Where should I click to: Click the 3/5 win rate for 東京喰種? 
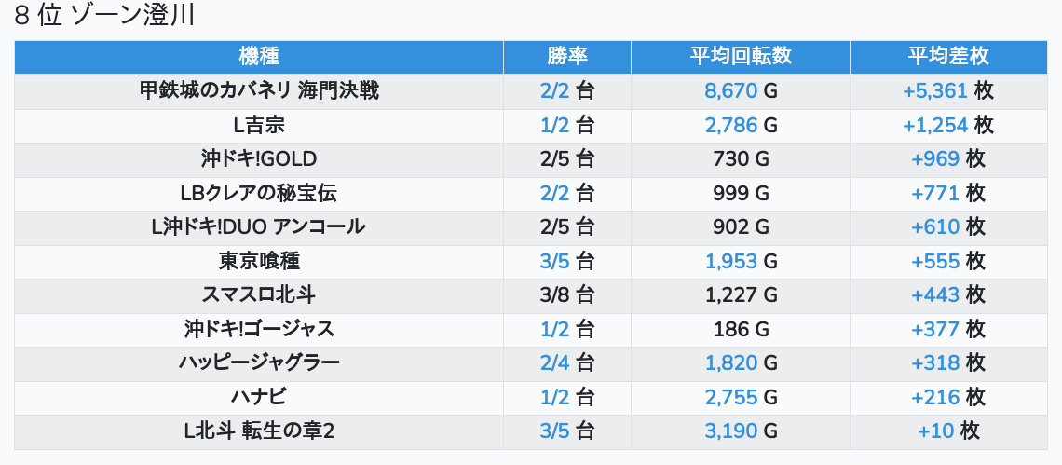point(566,262)
